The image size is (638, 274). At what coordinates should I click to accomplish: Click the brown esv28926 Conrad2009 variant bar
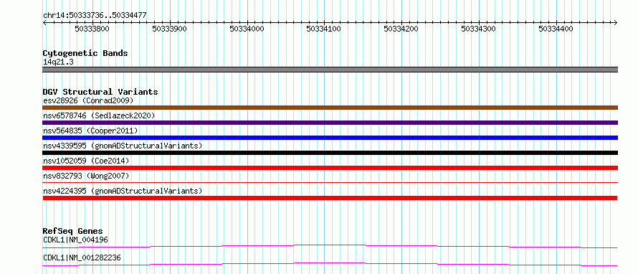(x=330, y=108)
